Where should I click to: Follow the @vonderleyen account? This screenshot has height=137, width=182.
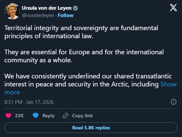pos(65,15)
